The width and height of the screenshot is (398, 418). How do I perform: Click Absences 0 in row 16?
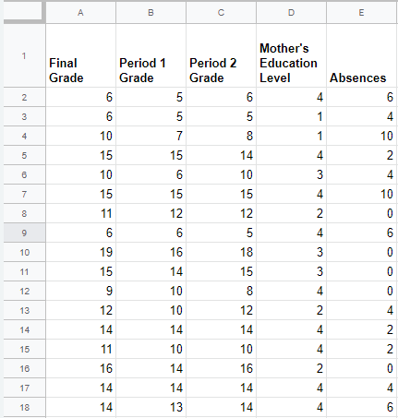pos(361,368)
